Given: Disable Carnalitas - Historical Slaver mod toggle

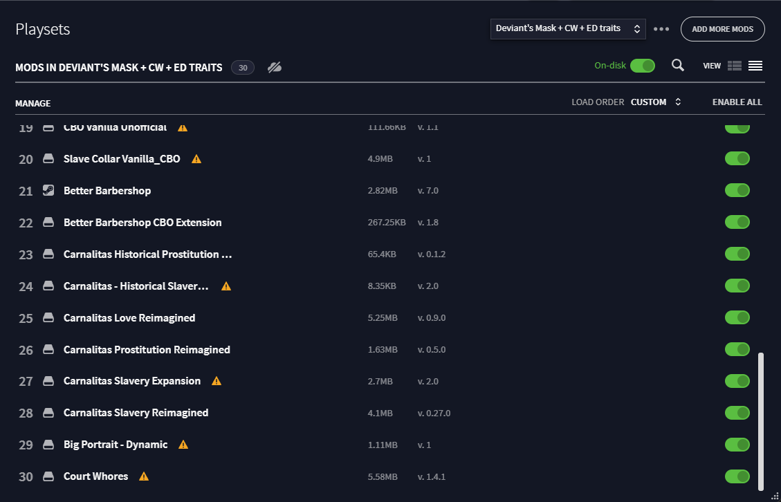Looking at the screenshot, I should [737, 286].
